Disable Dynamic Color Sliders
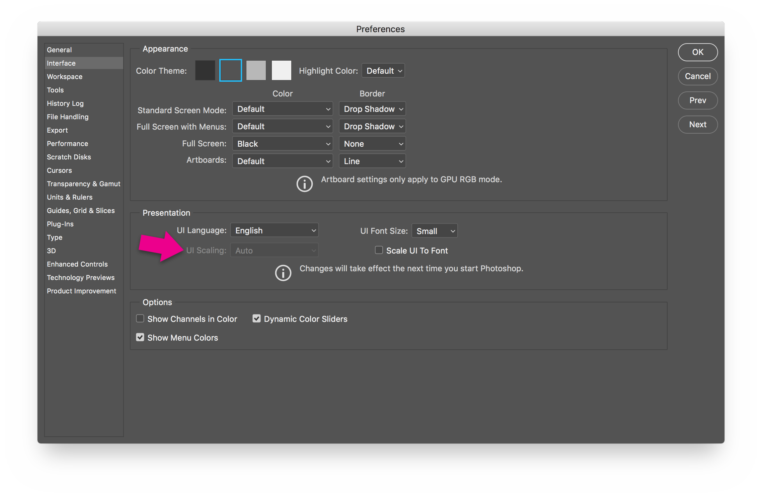This screenshot has height=497, width=762. click(x=256, y=318)
